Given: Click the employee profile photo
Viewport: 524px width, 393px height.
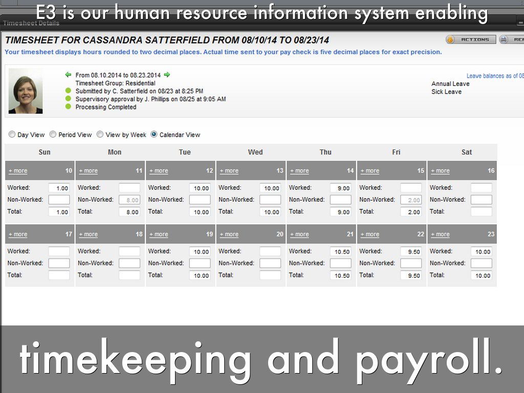Looking at the screenshot, I should [x=26, y=91].
